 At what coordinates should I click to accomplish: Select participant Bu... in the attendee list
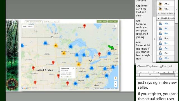tap(165, 43)
